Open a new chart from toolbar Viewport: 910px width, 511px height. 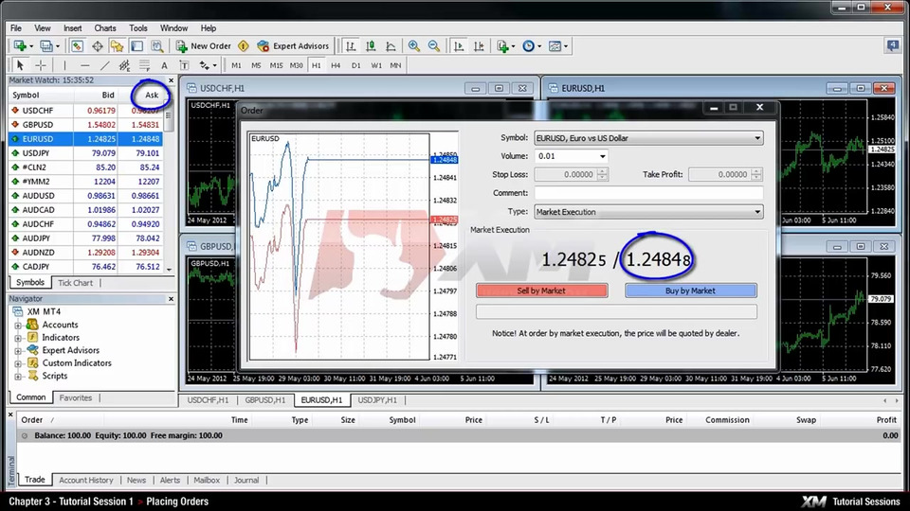[x=22, y=45]
